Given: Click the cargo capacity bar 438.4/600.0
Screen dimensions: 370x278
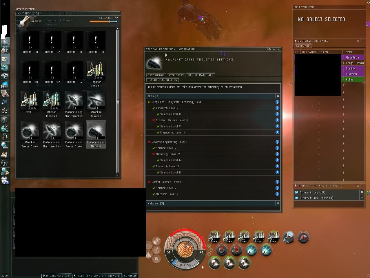Looking at the screenshot, I should click(x=103, y=21).
